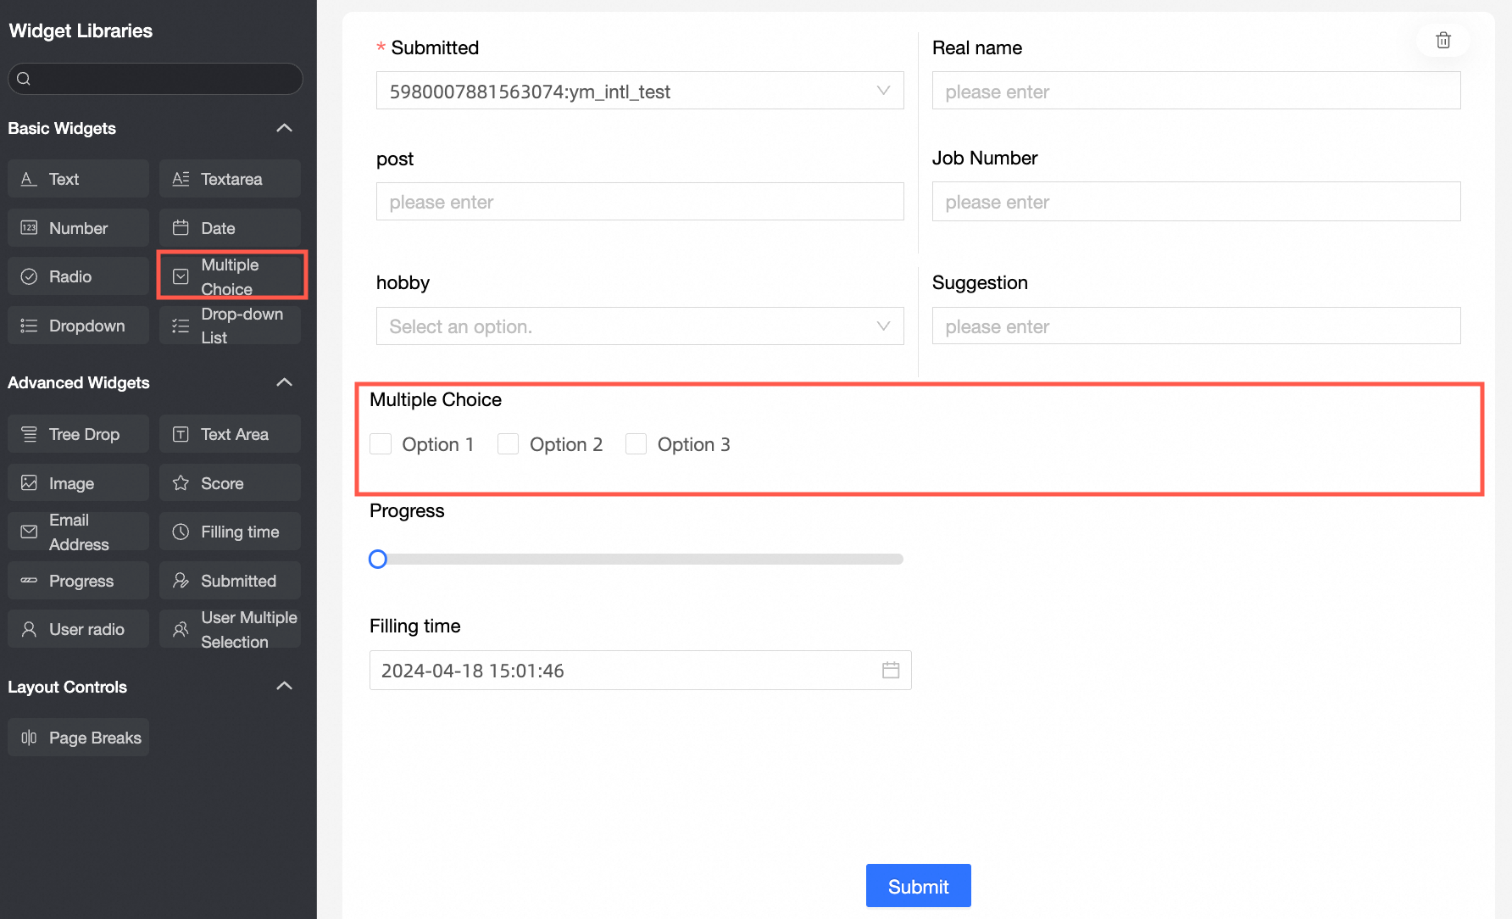Click the calendar icon in Filling time
The image size is (1512, 919).
[890, 671]
